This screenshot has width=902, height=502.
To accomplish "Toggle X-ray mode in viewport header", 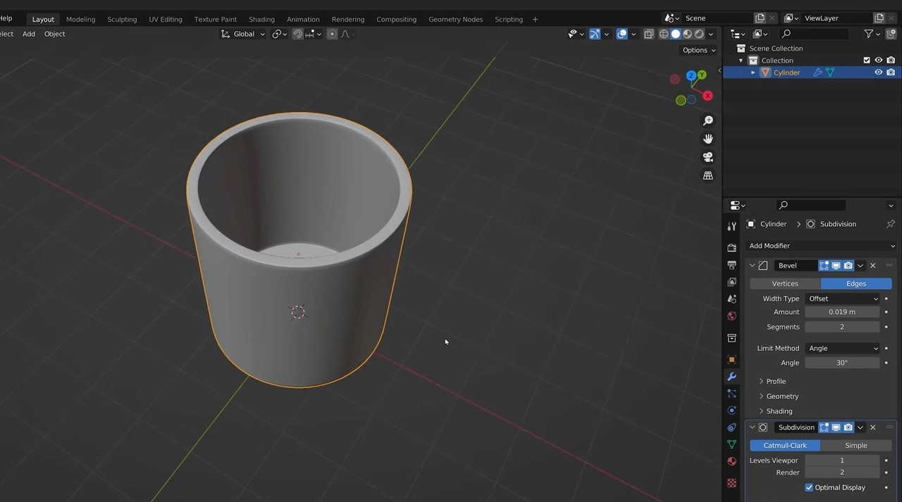I will pyautogui.click(x=649, y=34).
